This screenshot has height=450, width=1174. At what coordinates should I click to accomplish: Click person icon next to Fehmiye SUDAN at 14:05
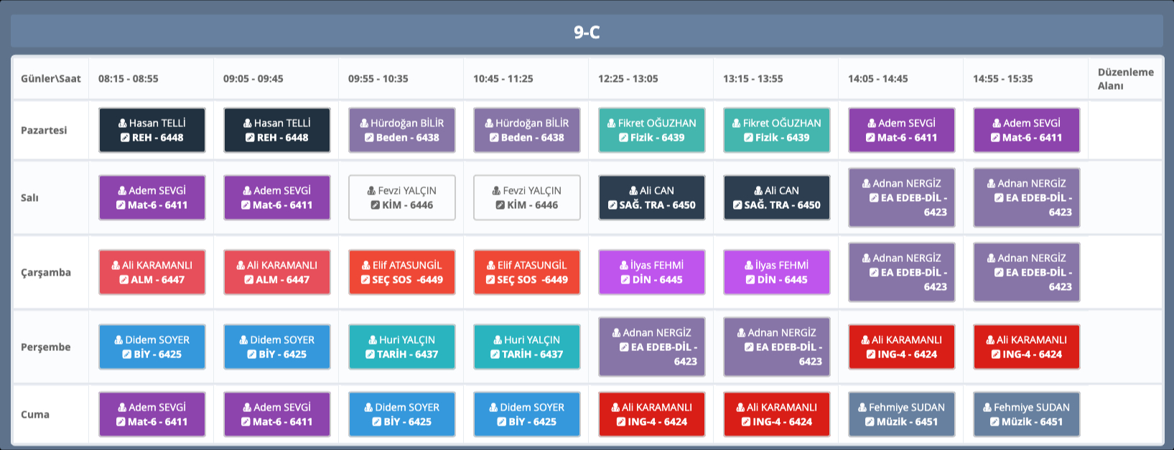[862, 408]
